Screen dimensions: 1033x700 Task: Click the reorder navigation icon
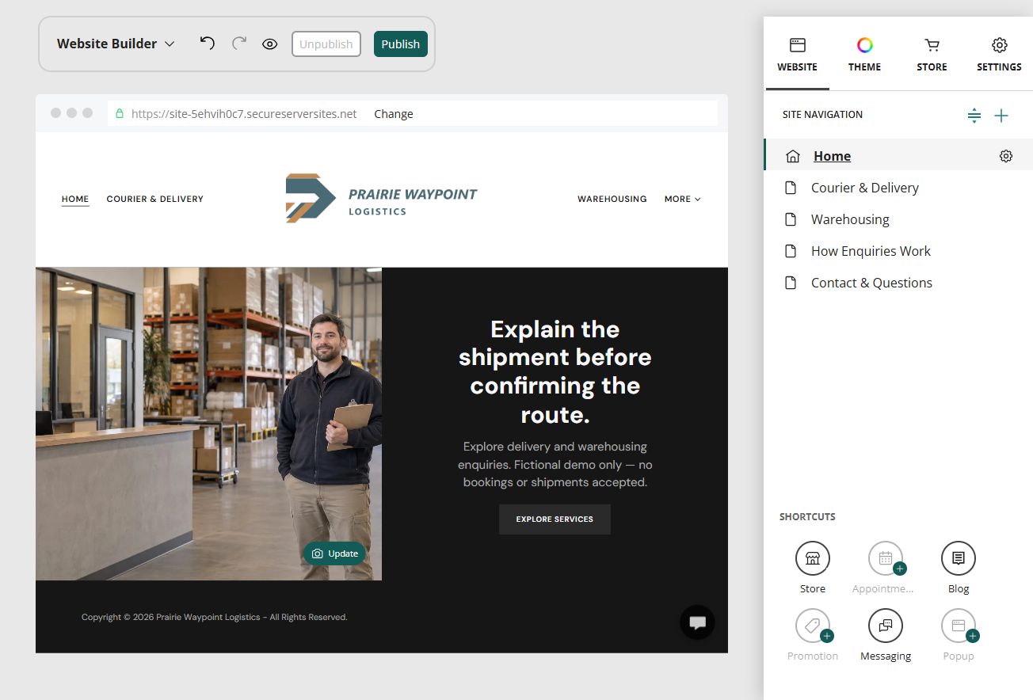tap(974, 116)
